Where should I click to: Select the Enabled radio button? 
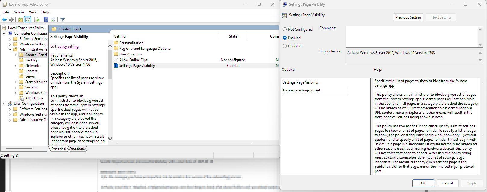[285, 38]
